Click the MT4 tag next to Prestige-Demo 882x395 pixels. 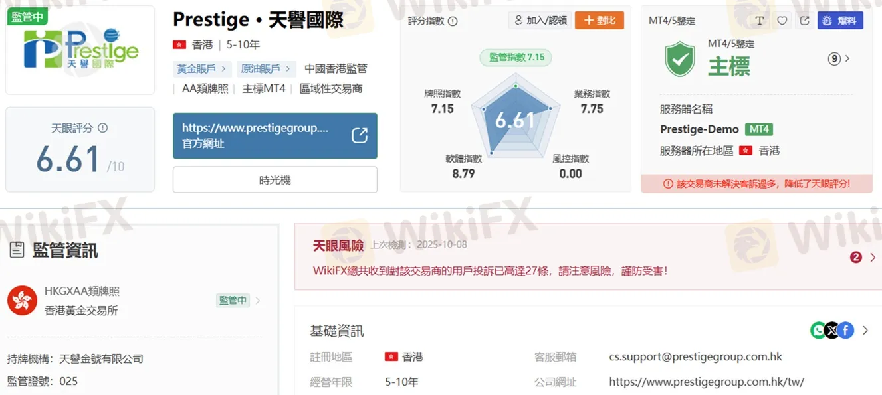pyautogui.click(x=758, y=129)
